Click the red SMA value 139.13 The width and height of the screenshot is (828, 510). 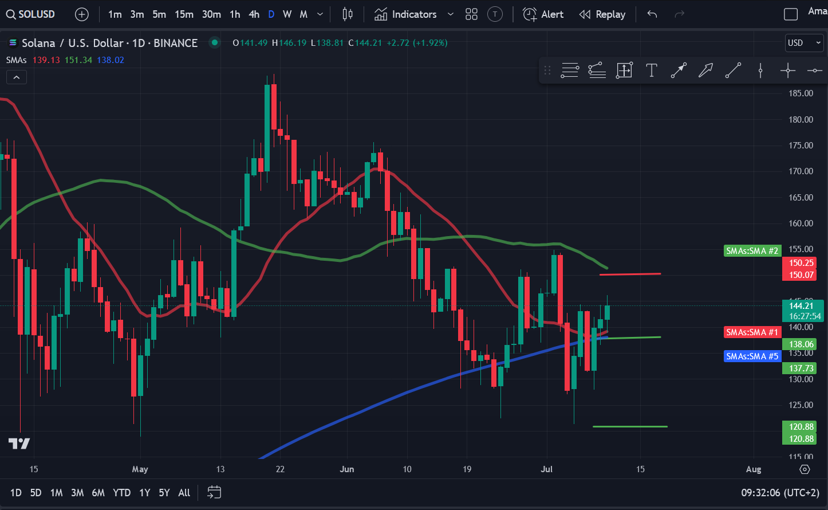point(46,60)
